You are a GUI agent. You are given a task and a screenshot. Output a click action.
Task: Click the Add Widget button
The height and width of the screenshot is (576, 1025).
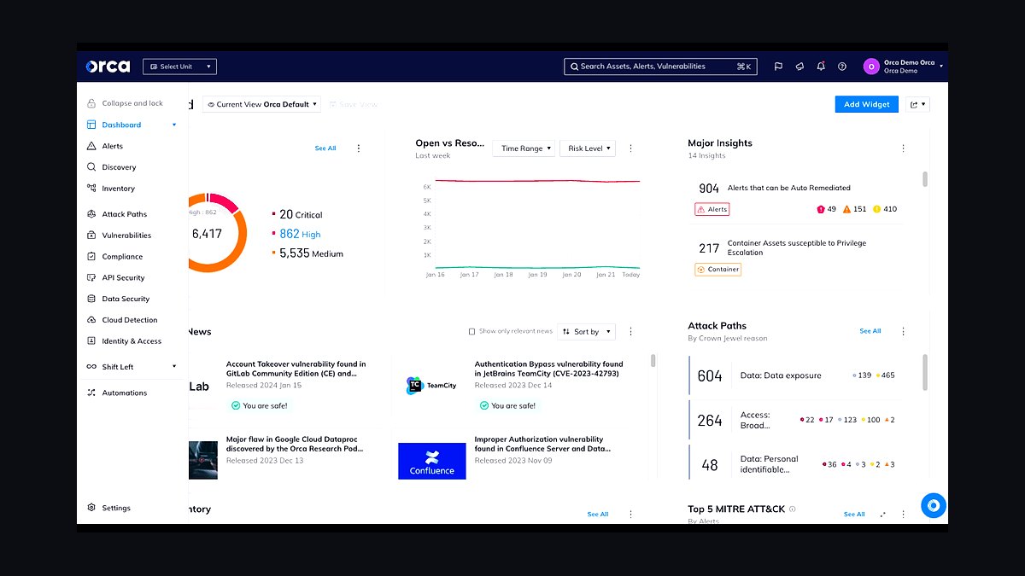(x=867, y=104)
